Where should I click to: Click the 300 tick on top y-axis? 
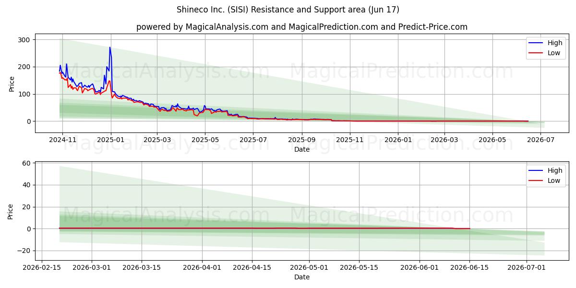click(24, 39)
